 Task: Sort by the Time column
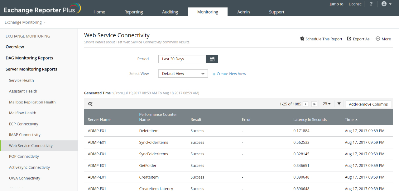[x=351, y=120]
